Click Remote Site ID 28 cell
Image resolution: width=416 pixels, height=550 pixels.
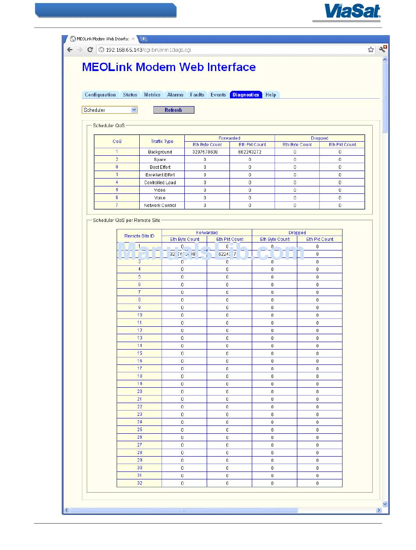tap(139, 452)
